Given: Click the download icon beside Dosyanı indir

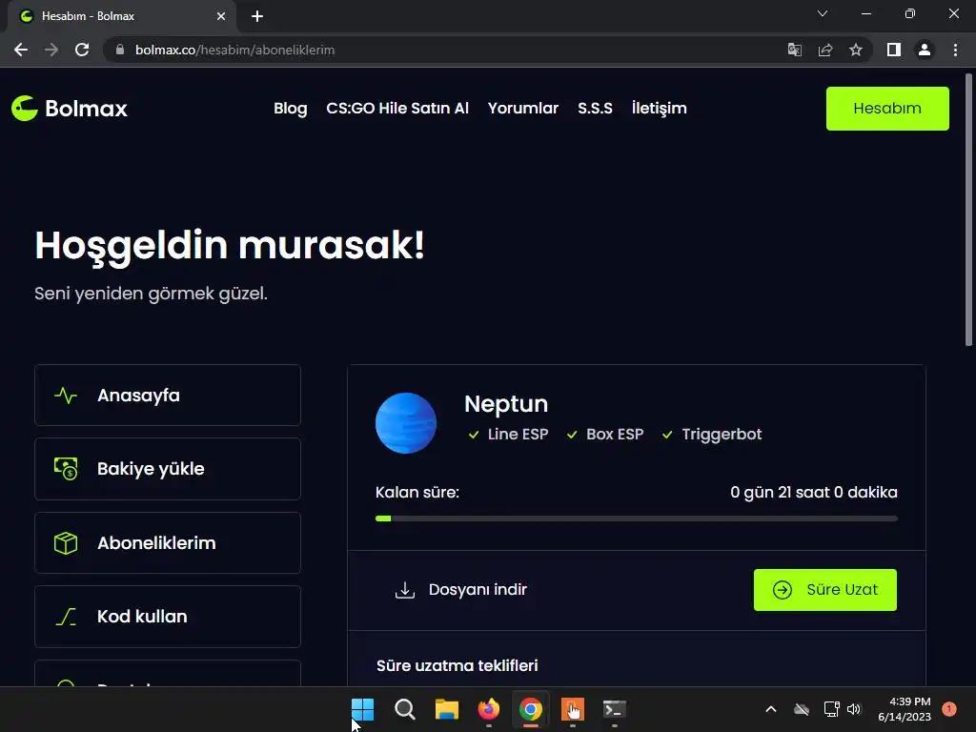Looking at the screenshot, I should [404, 589].
